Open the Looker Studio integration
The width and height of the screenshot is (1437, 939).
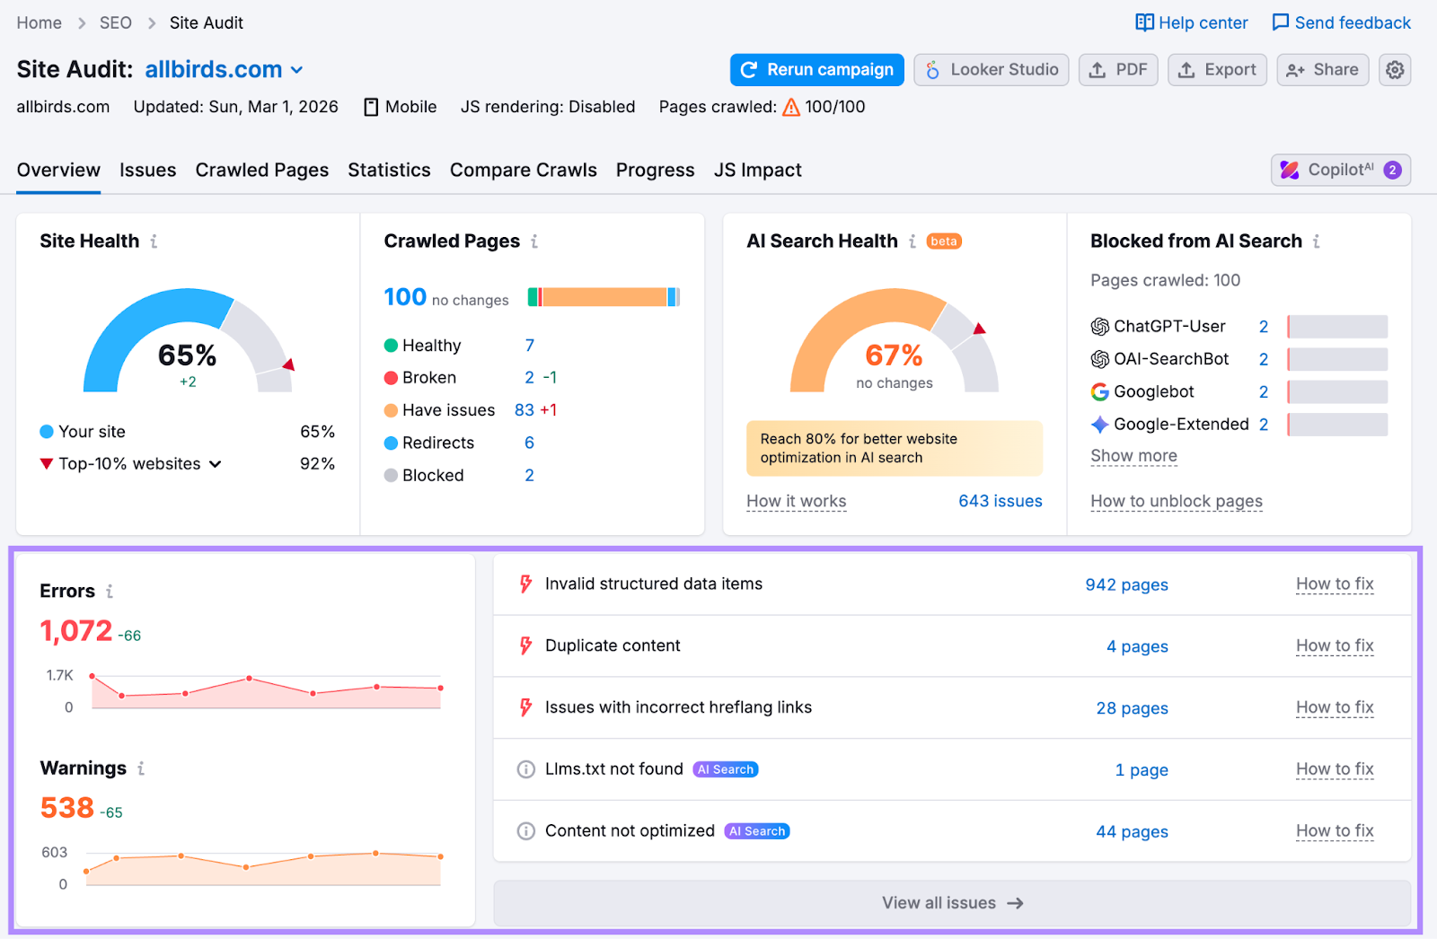[991, 69]
